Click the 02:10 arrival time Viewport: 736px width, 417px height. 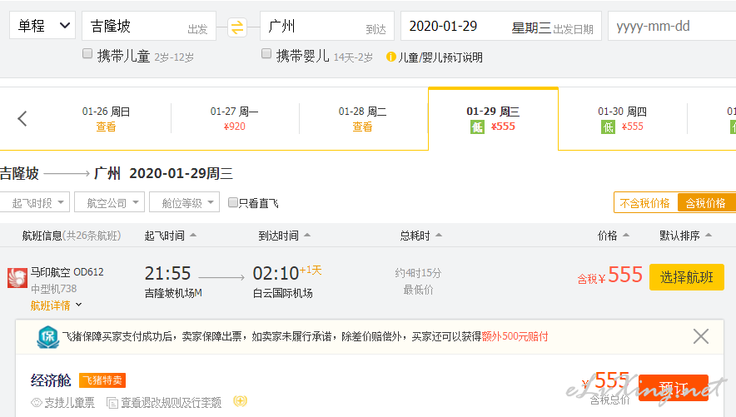click(x=276, y=274)
